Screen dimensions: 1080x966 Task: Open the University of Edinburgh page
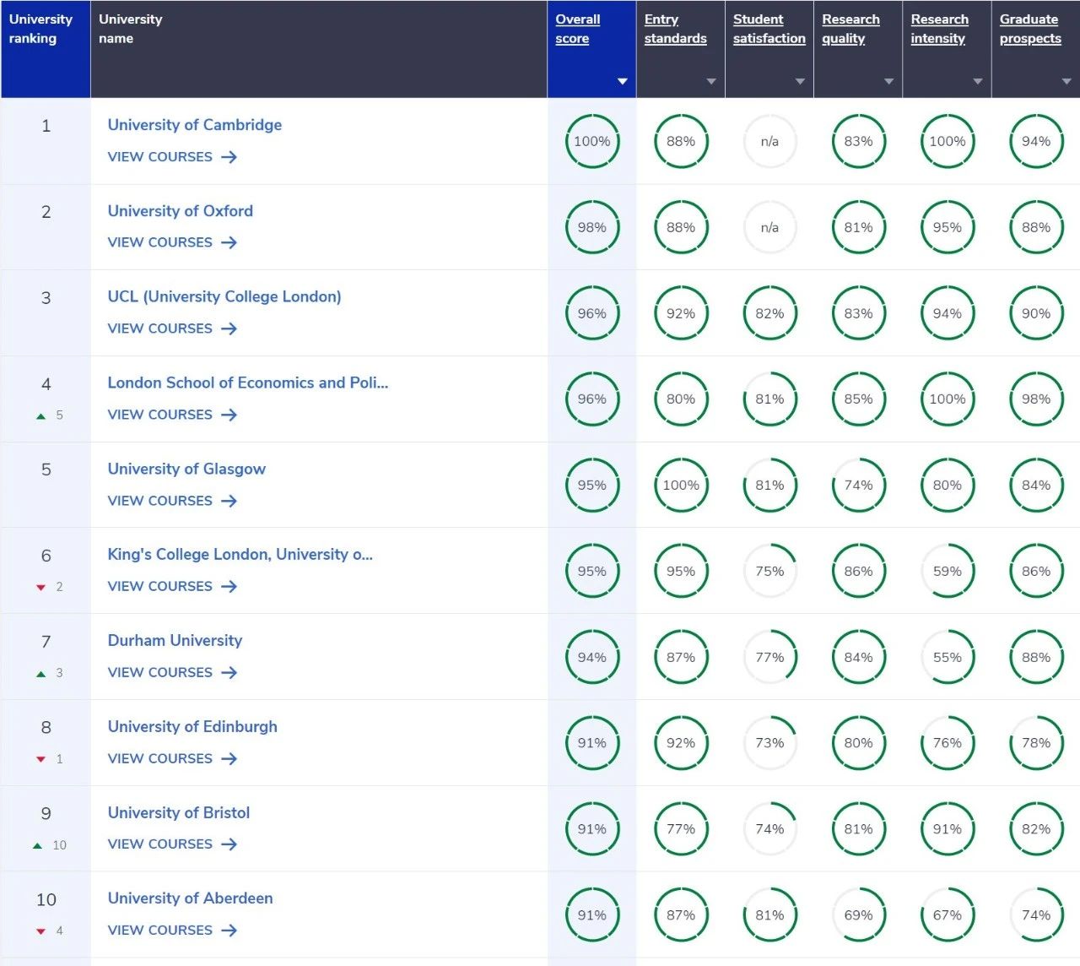click(192, 726)
